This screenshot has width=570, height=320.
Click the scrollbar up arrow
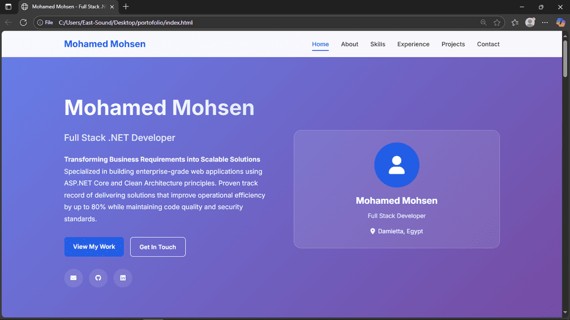point(565,36)
